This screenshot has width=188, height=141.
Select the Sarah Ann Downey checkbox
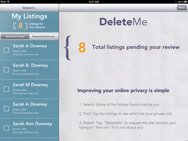pyautogui.click(x=6, y=128)
